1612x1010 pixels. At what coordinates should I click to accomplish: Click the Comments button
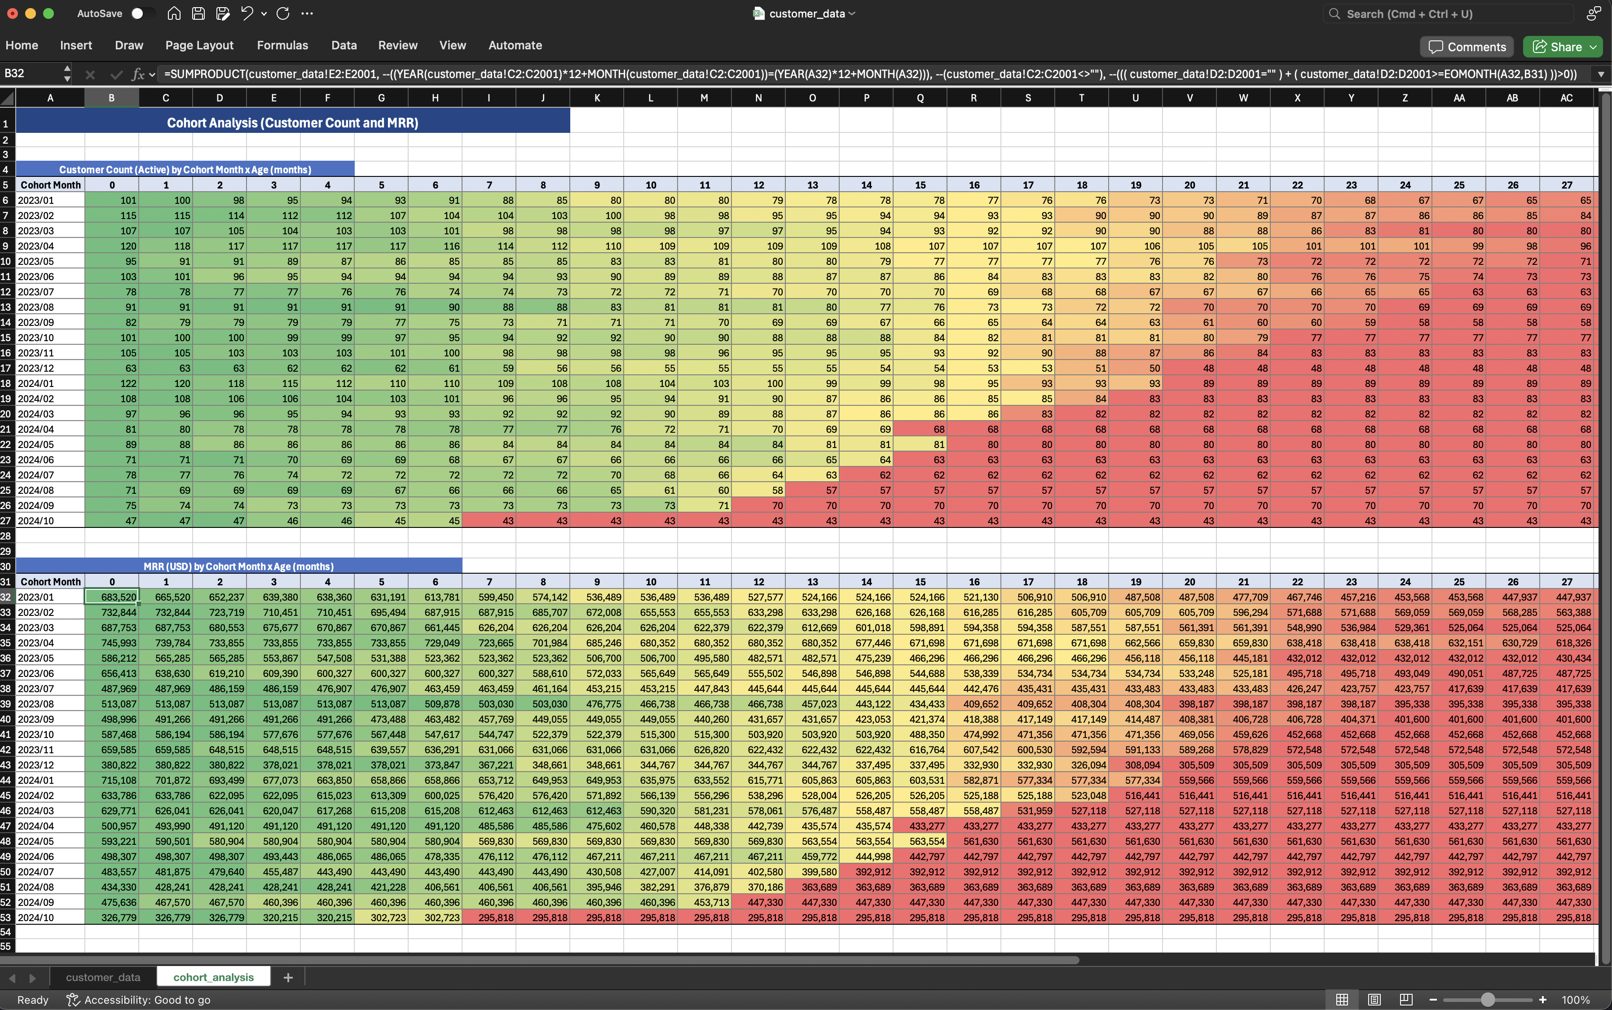(1467, 47)
